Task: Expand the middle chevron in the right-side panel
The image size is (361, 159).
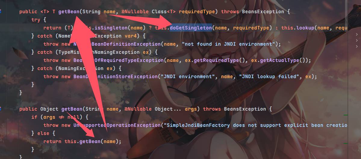Action: [x=357, y=41]
